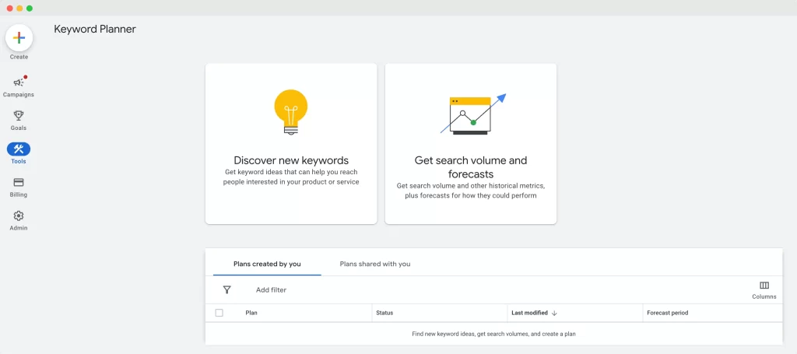Screen dimensions: 797x354
Task: Click the 'Find new keyword ideas' message
Action: tap(493, 335)
